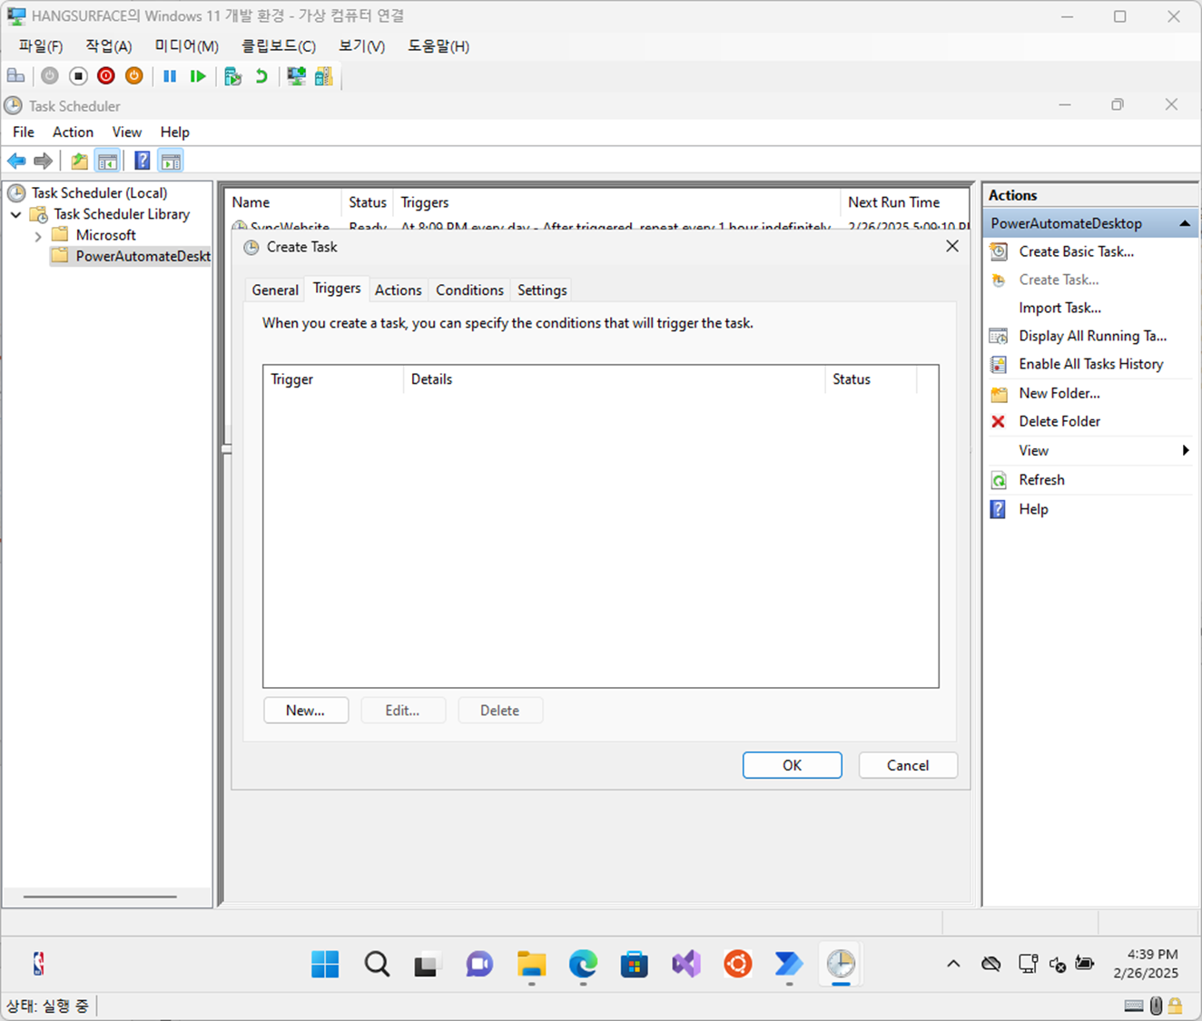Viewport: 1202px width, 1021px height.
Task: Click the New... trigger button
Action: pyautogui.click(x=306, y=711)
